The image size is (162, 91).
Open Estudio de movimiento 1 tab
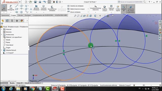coord(33,83)
